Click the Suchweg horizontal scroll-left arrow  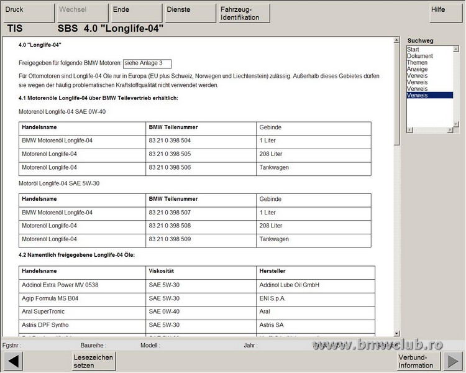click(x=409, y=130)
